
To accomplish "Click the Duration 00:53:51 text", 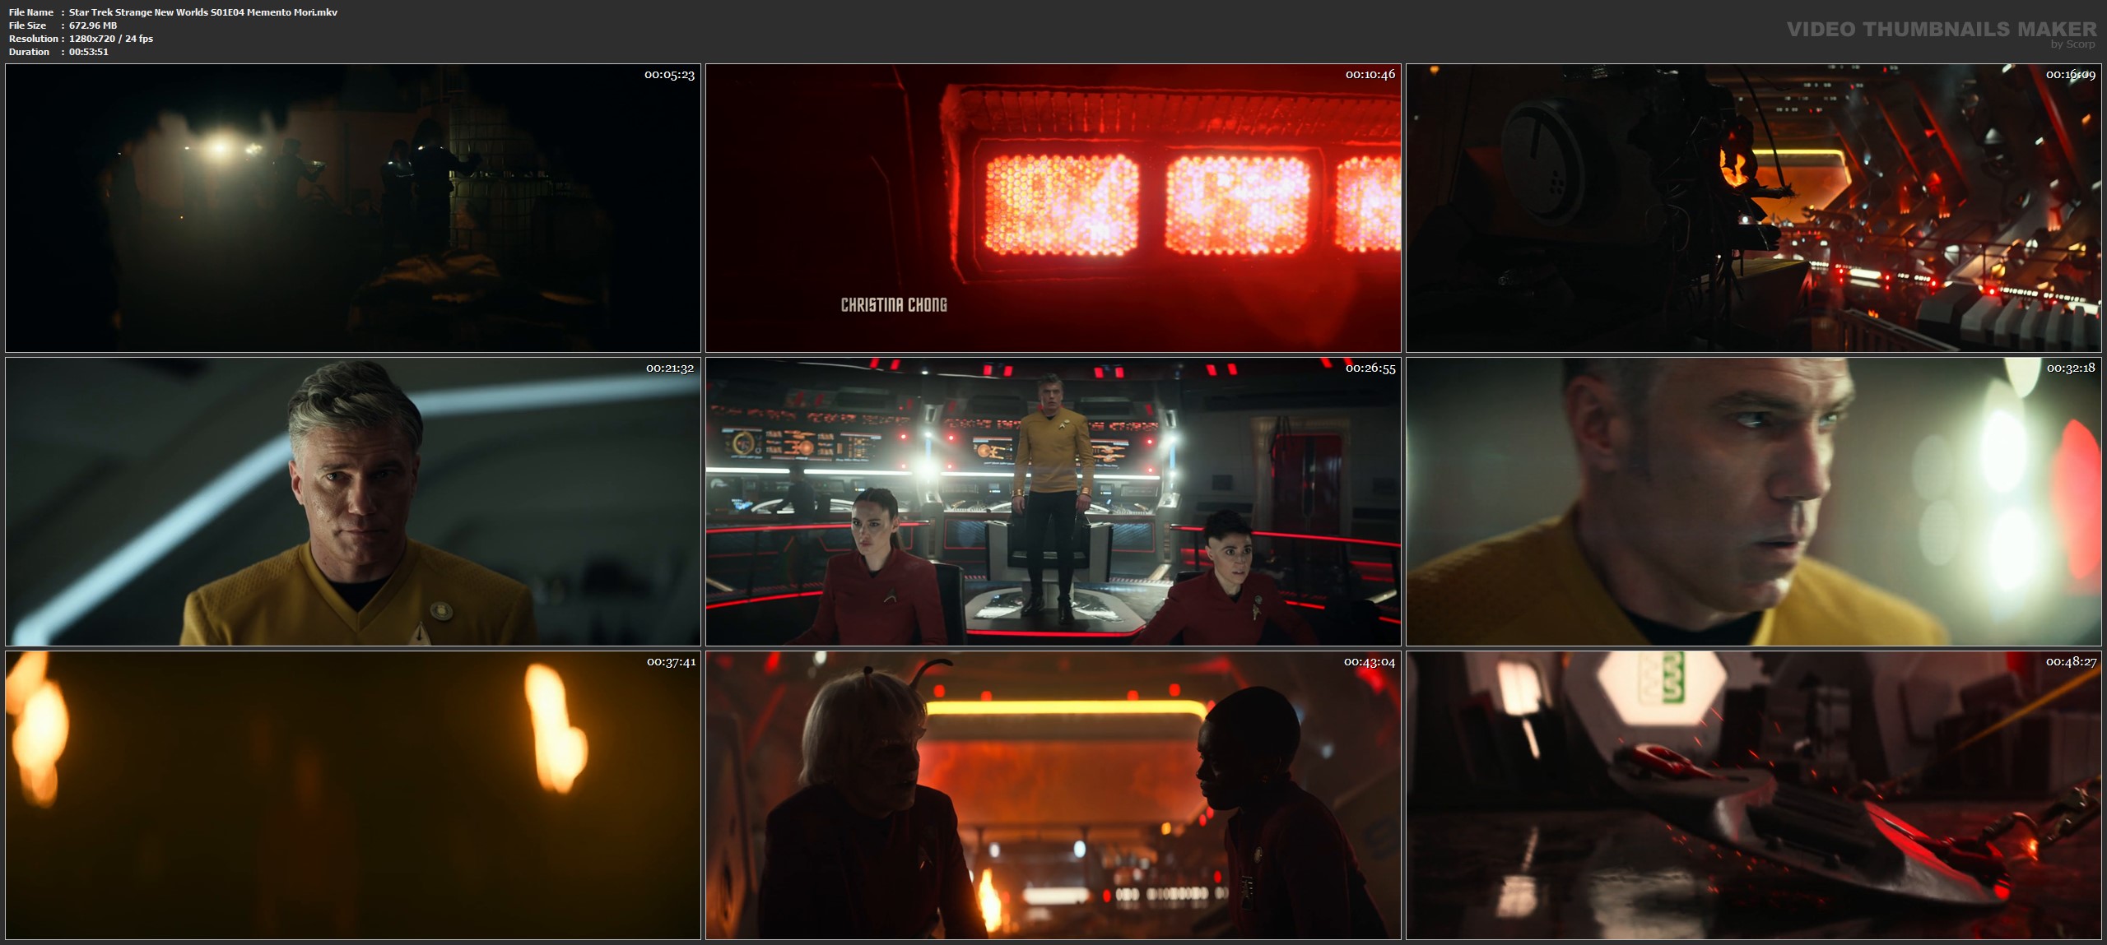I will point(89,52).
